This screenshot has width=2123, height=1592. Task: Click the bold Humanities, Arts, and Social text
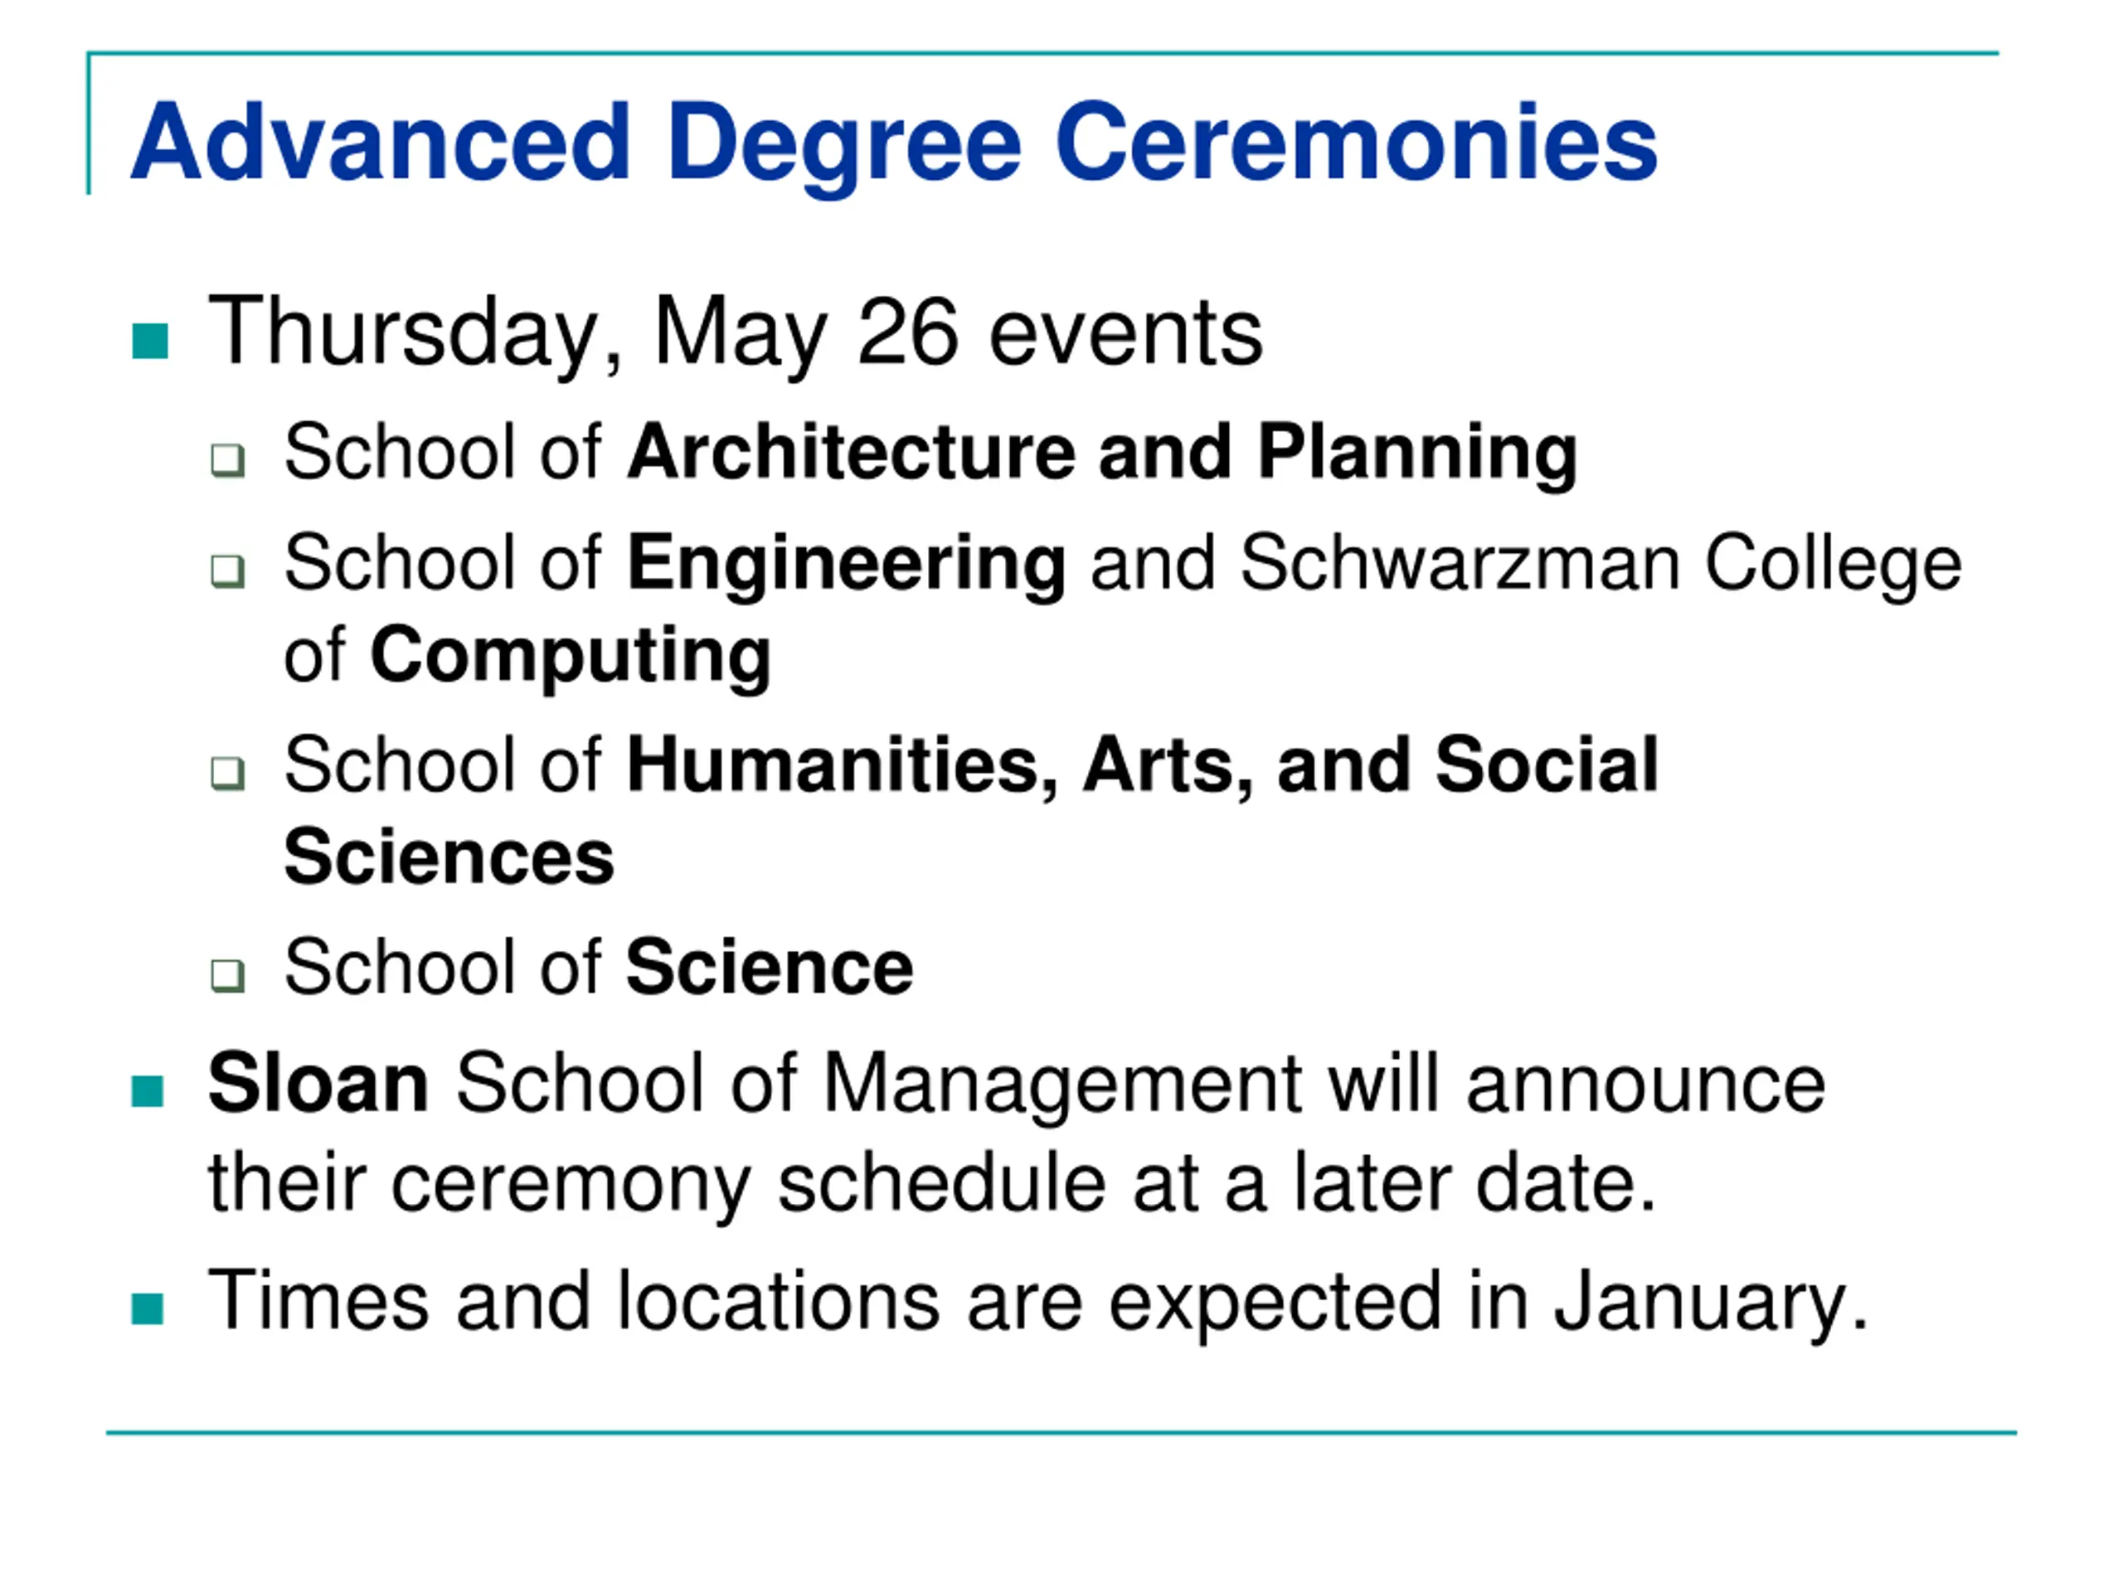tap(1142, 764)
